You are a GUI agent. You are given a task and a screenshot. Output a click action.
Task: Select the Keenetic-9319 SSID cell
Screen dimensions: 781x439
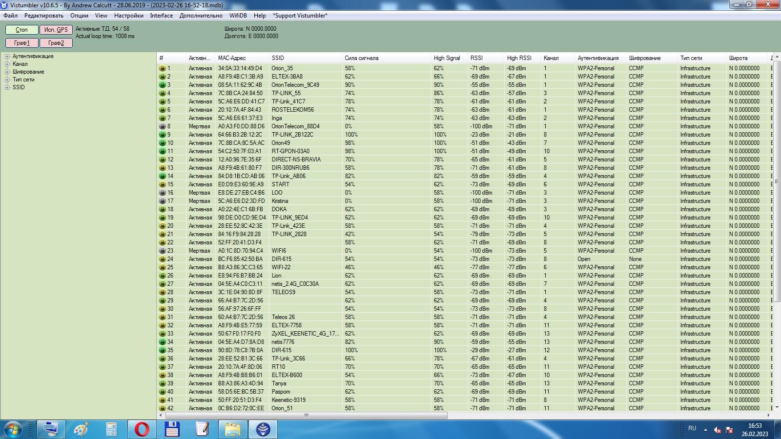click(288, 400)
